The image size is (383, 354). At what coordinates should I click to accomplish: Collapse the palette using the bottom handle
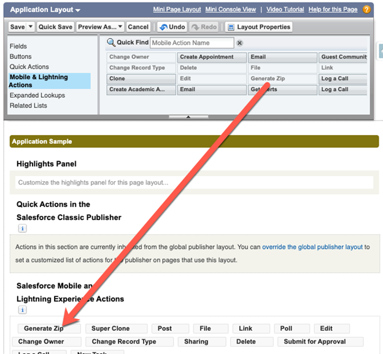(x=188, y=116)
